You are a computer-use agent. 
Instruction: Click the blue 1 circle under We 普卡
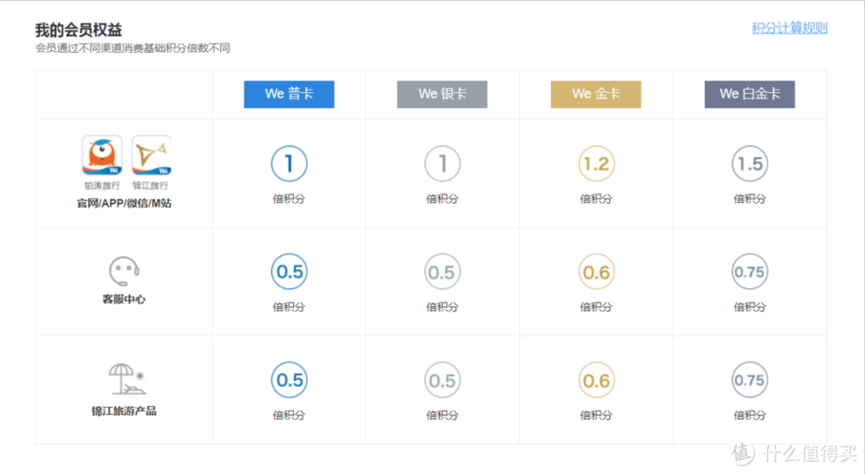[x=289, y=164]
